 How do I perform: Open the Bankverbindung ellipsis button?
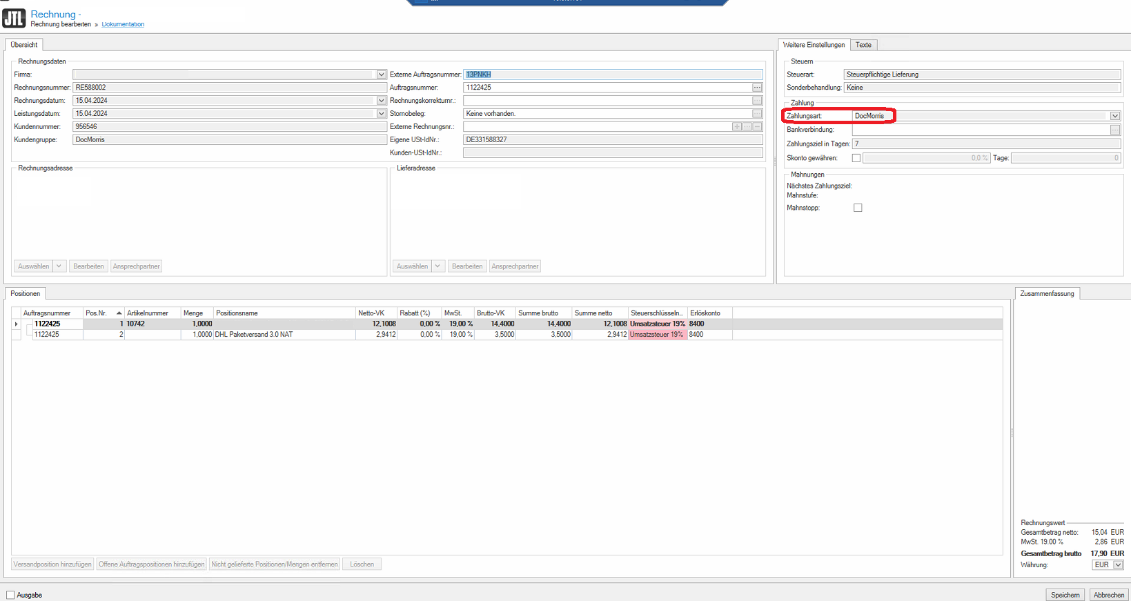pyautogui.click(x=1115, y=130)
